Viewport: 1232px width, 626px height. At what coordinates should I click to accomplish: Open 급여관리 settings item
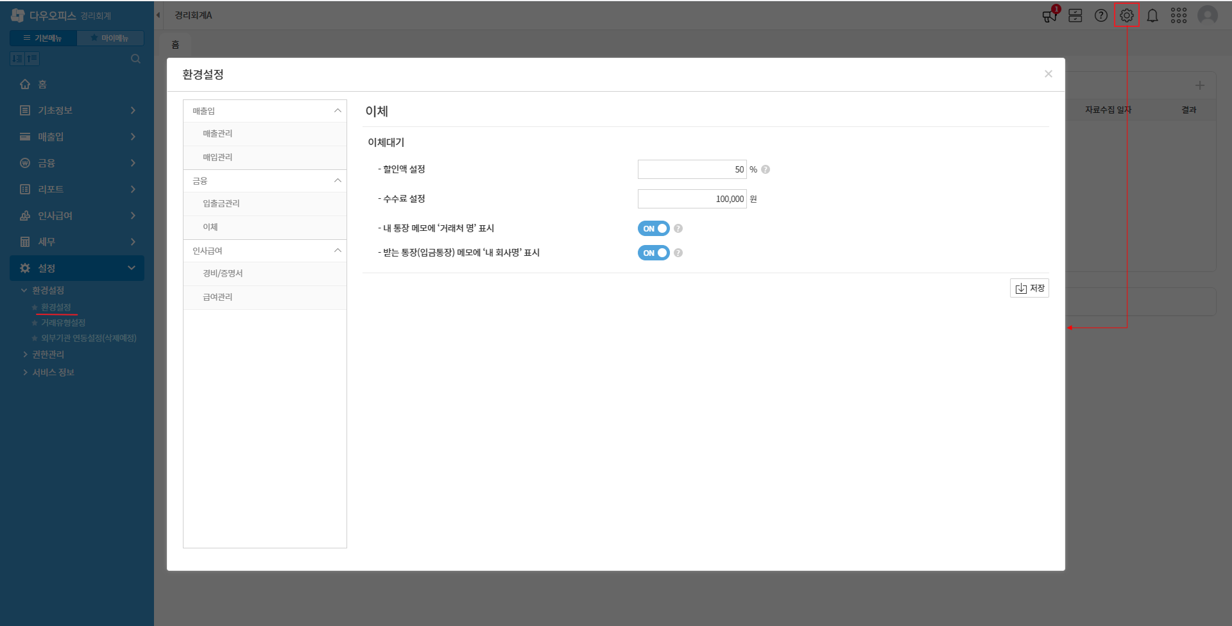point(218,298)
